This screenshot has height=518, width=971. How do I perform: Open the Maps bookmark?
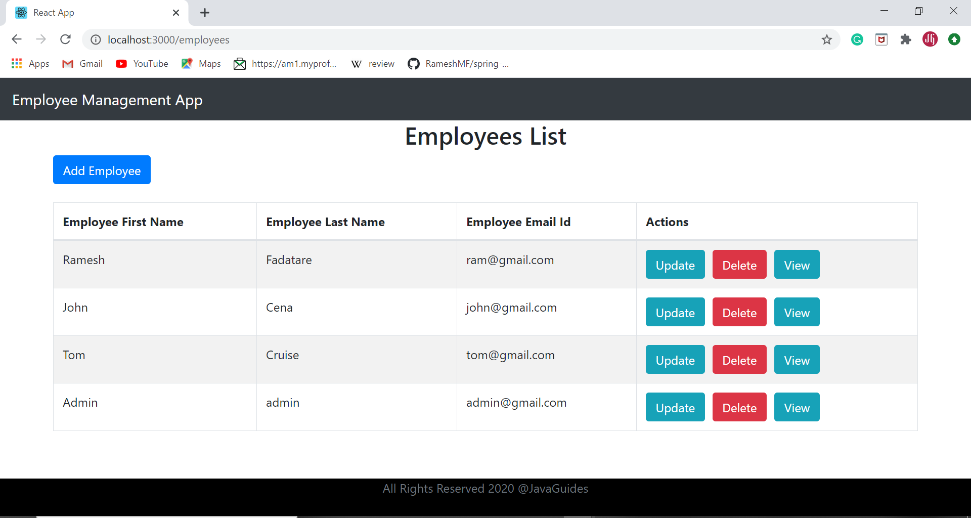point(201,64)
